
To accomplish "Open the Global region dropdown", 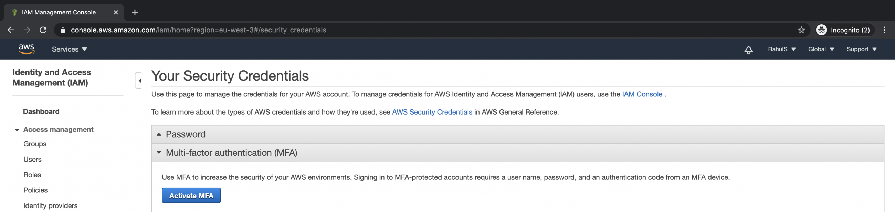I will 821,49.
